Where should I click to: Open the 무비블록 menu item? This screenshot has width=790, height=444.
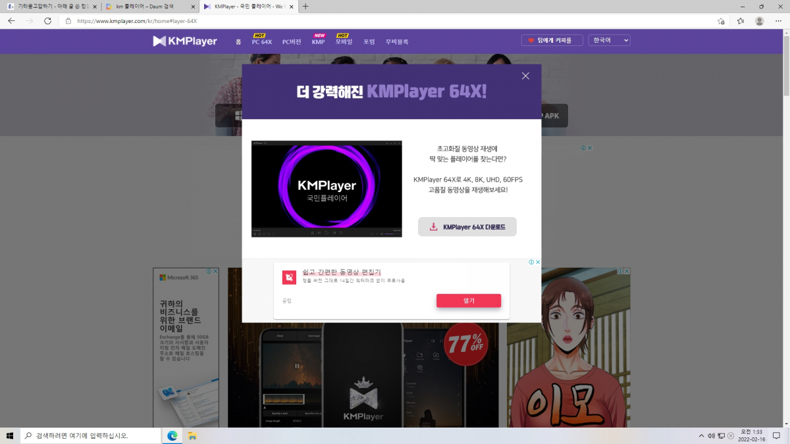pos(397,41)
